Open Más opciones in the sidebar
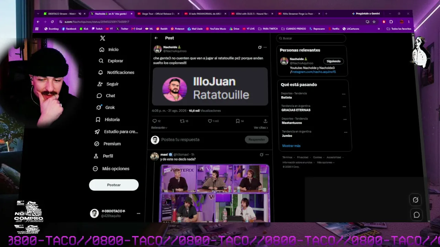Screen dimensions: 440x247 click(x=111, y=169)
